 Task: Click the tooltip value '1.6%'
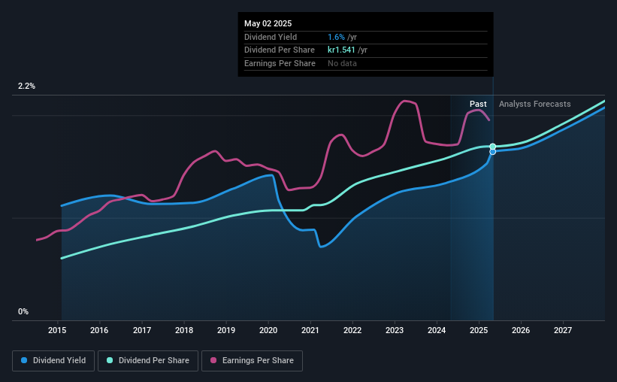pos(336,37)
